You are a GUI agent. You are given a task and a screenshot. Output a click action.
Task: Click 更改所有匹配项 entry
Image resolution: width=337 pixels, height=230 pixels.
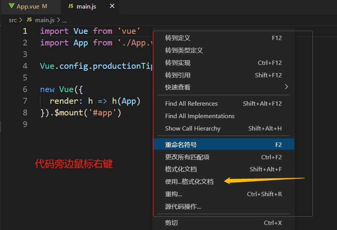pyautogui.click(x=187, y=157)
